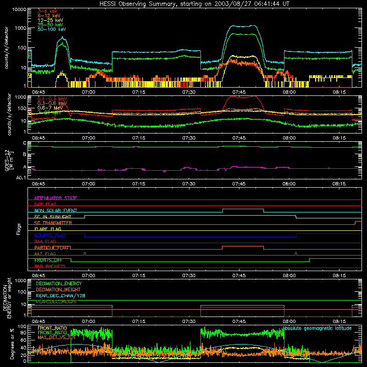Click the NON_SOLAR_EVENT raised step near 07:45

point(243,209)
